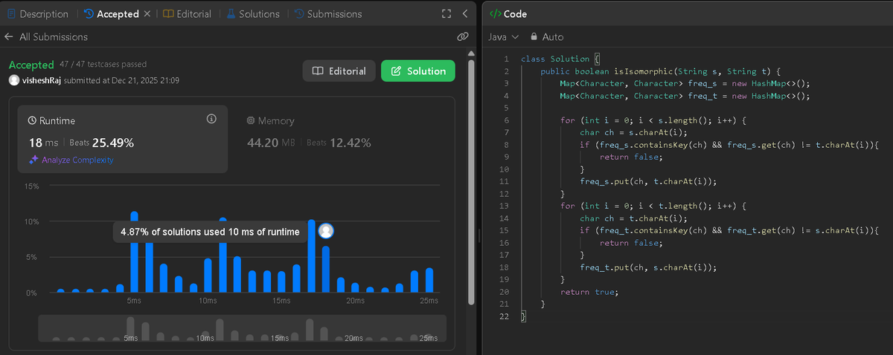Open the Description tab
Viewport: 893px width, 355px height.
(37, 14)
